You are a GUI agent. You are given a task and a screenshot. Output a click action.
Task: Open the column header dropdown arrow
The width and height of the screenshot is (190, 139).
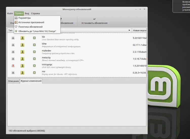coord(129,30)
